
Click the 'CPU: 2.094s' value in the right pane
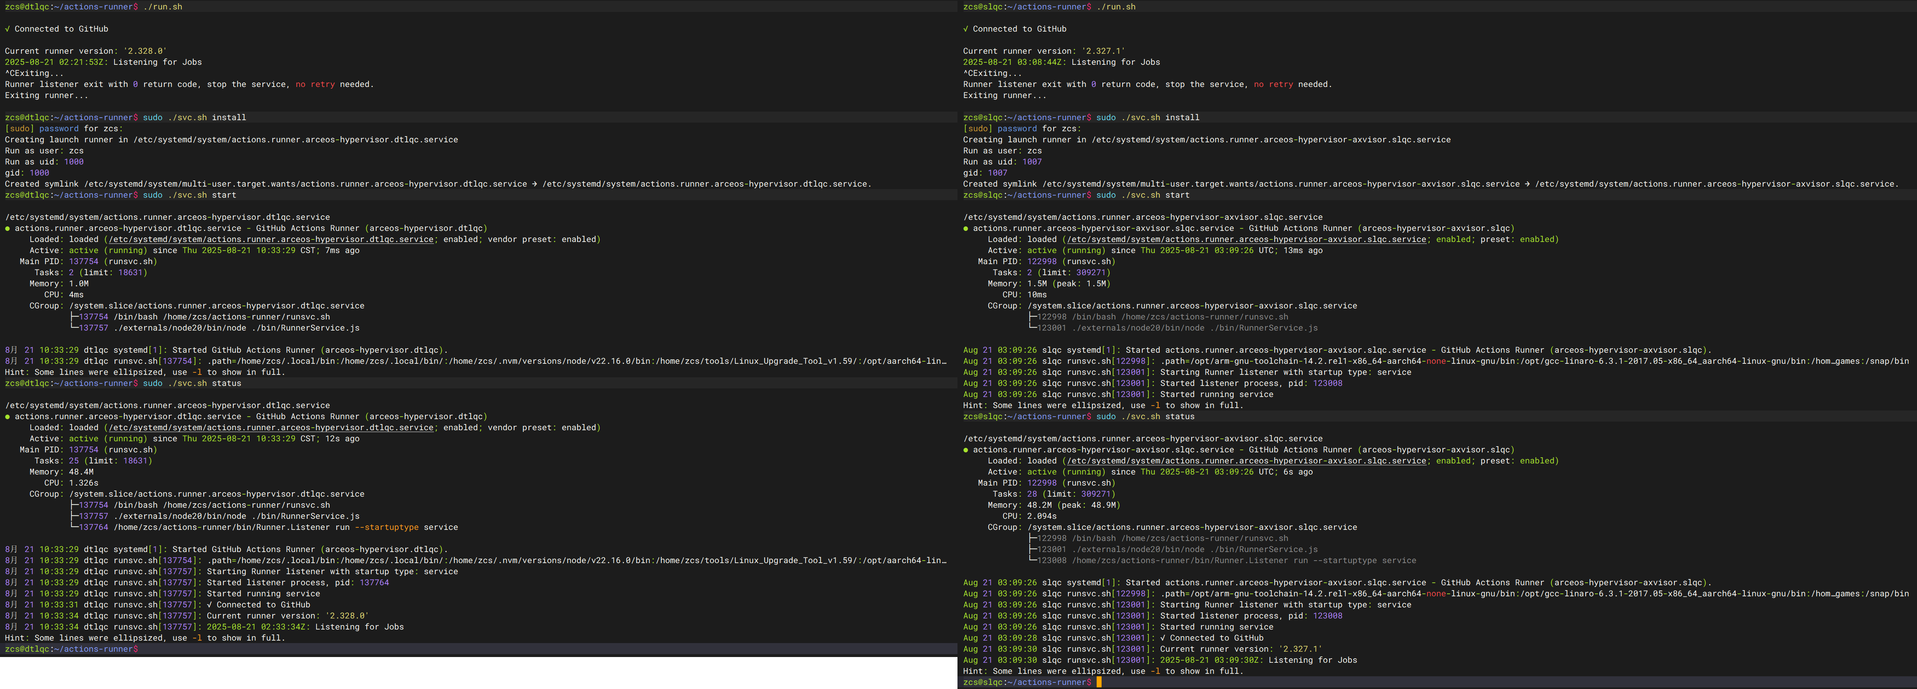[1041, 516]
